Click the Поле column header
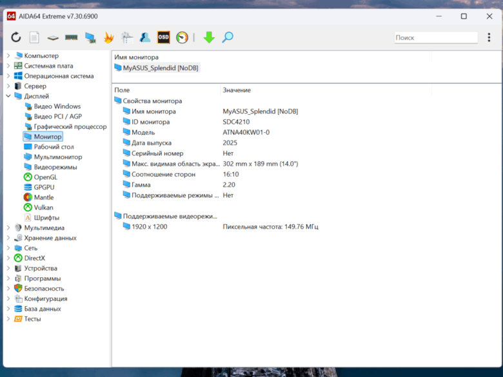Viewport: 503px width, 377px height. tap(122, 90)
